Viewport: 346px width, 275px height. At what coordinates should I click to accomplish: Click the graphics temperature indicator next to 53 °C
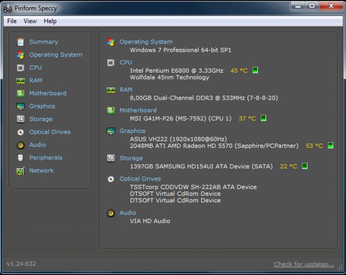point(331,145)
